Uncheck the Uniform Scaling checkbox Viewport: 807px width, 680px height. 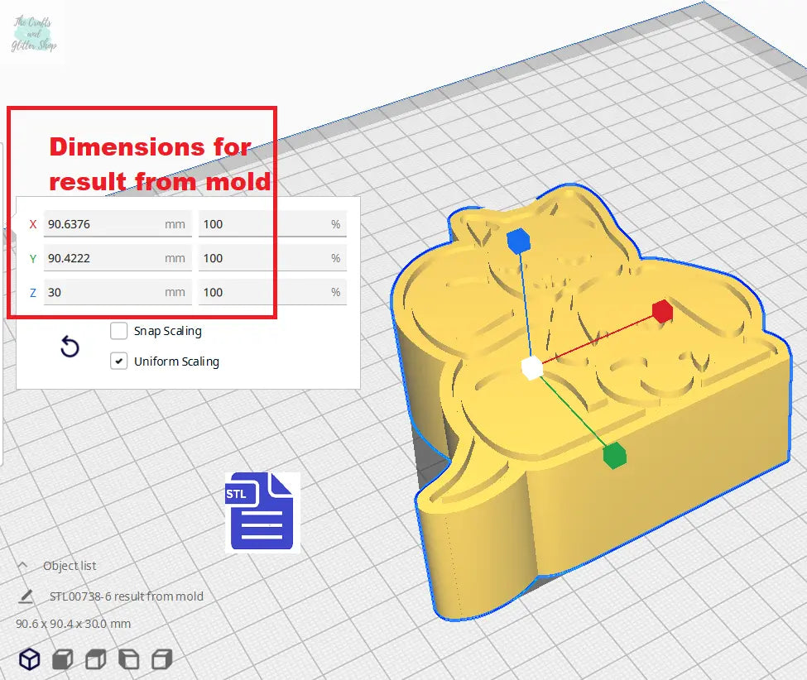tap(119, 362)
